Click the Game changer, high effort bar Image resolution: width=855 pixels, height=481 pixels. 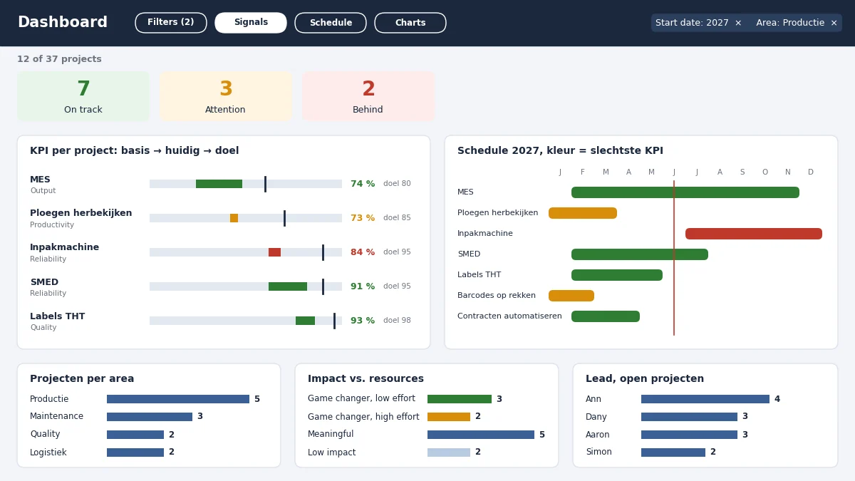point(449,417)
